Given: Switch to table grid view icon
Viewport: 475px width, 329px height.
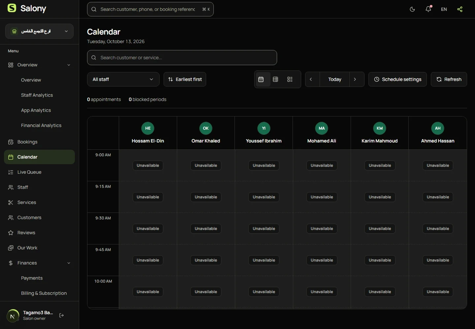Looking at the screenshot, I should pos(275,79).
